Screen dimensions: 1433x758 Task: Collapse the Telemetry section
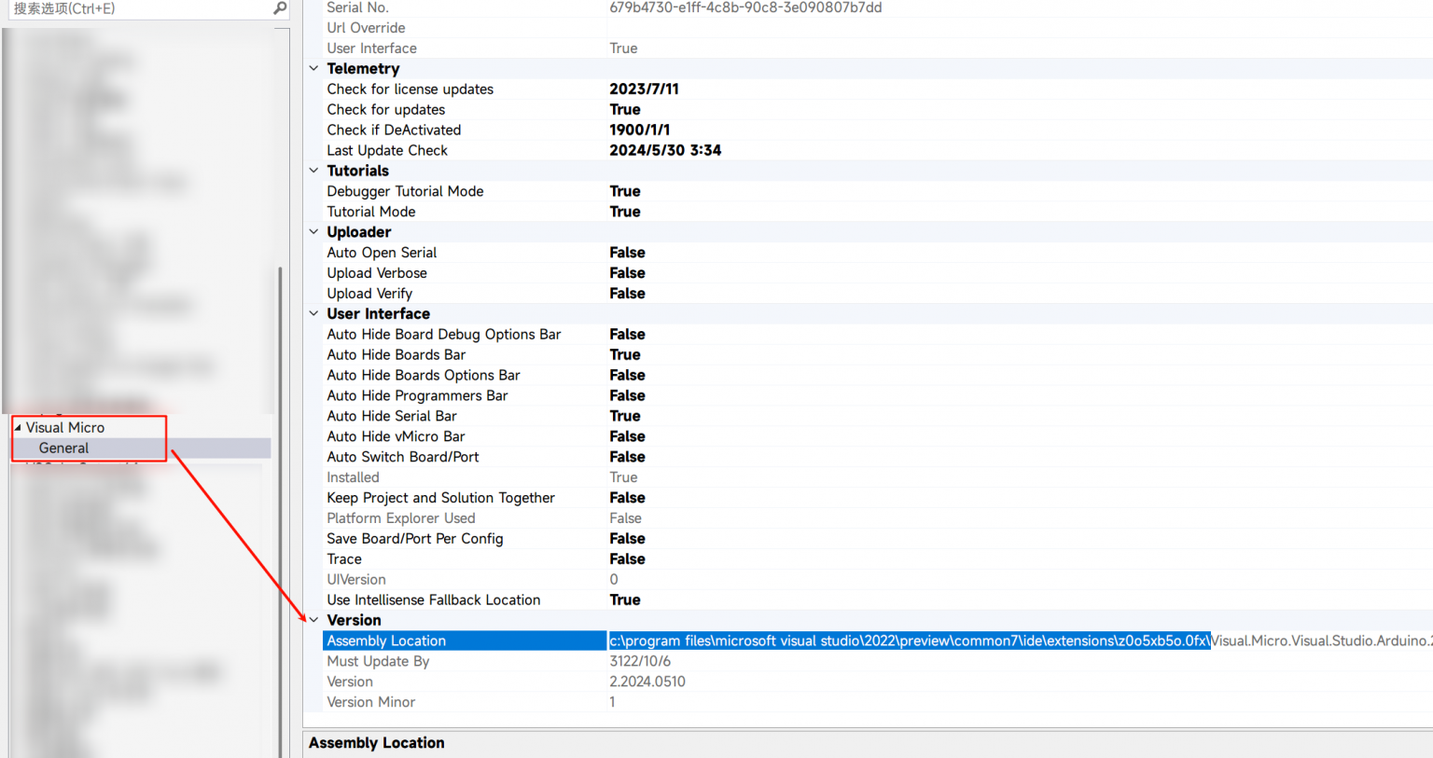[x=314, y=69]
